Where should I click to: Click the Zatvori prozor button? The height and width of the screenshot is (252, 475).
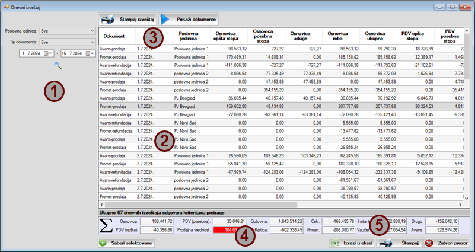coord(447,243)
